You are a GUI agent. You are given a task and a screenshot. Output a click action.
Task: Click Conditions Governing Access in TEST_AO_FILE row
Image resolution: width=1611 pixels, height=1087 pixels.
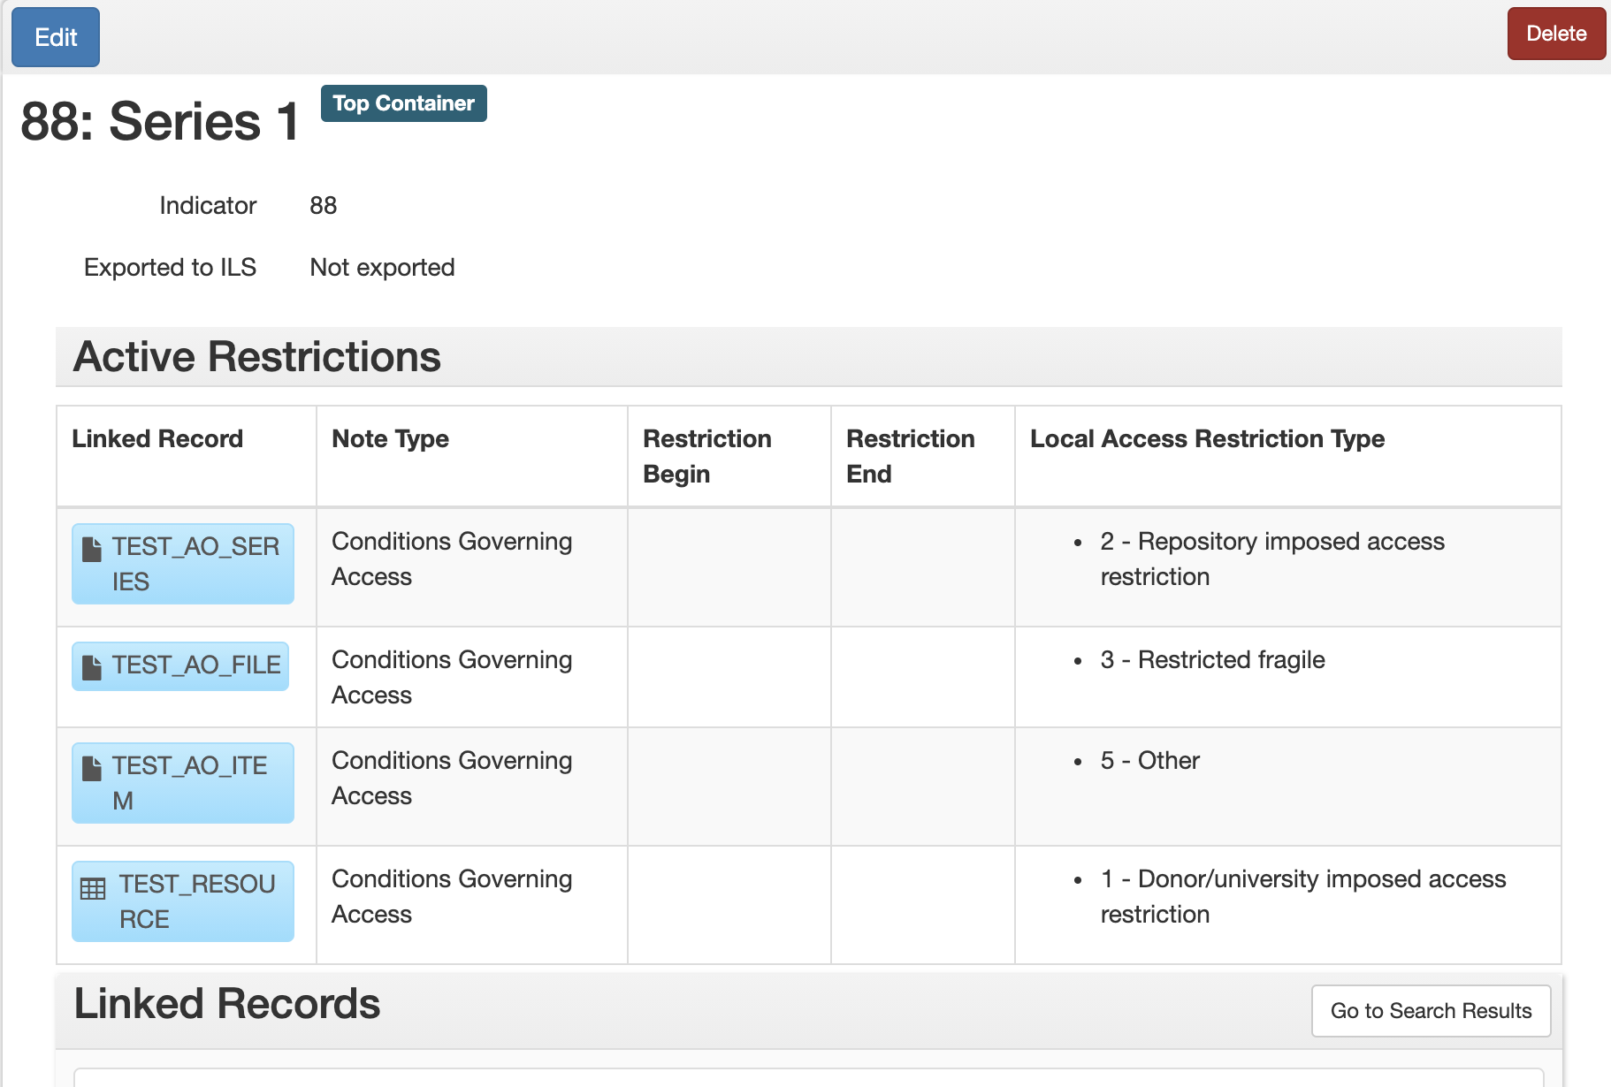point(452,677)
